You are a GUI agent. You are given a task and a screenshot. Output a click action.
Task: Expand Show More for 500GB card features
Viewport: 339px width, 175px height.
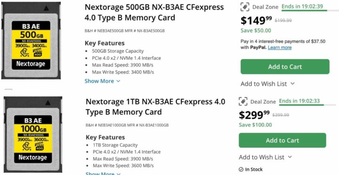[x=102, y=81]
